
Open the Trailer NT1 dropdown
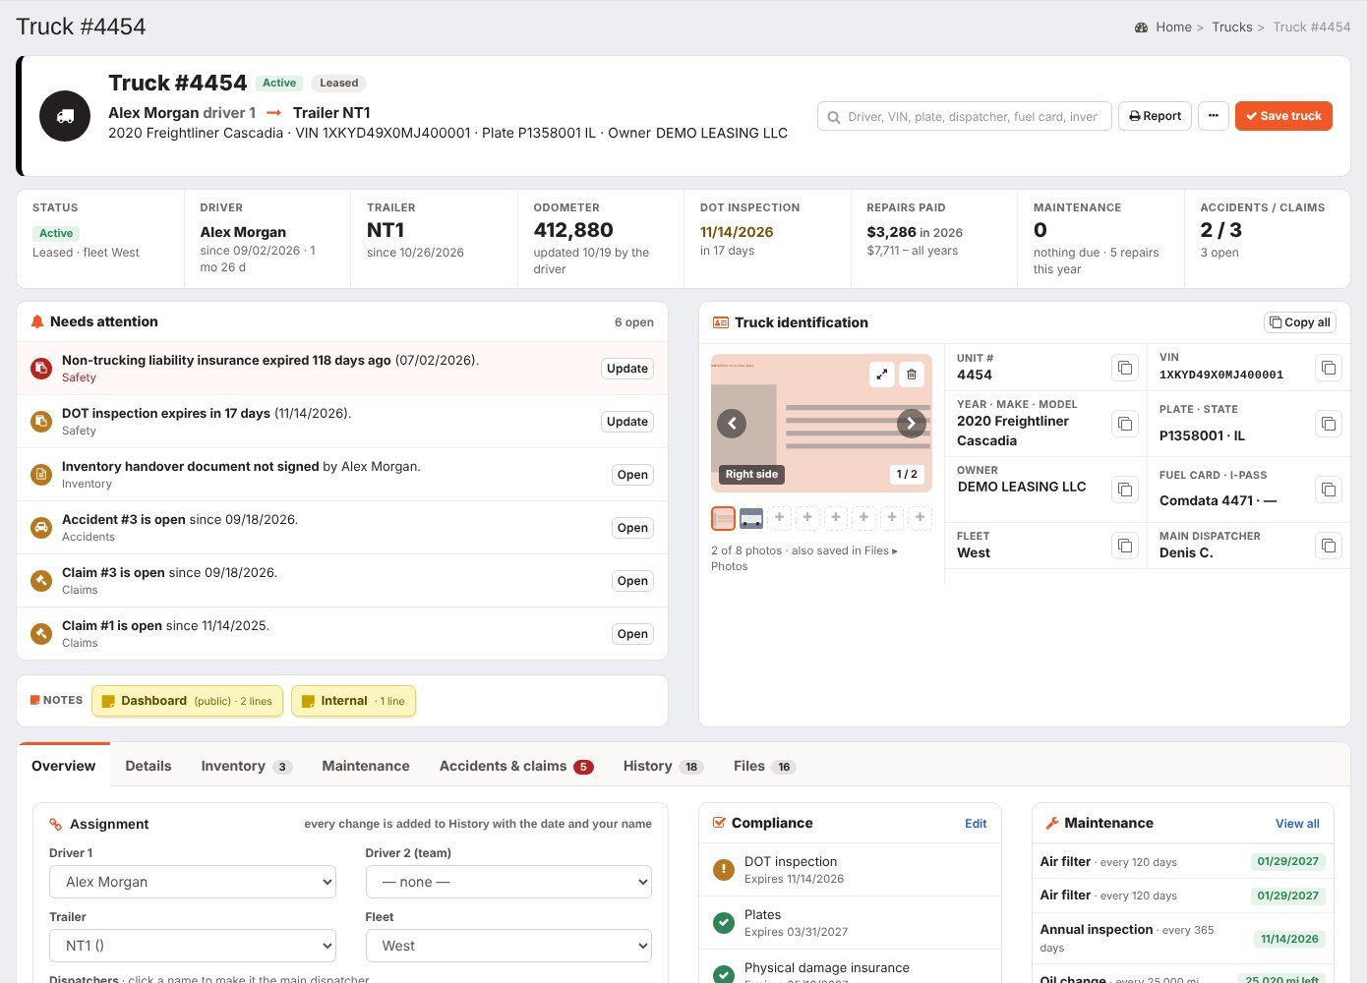point(193,946)
